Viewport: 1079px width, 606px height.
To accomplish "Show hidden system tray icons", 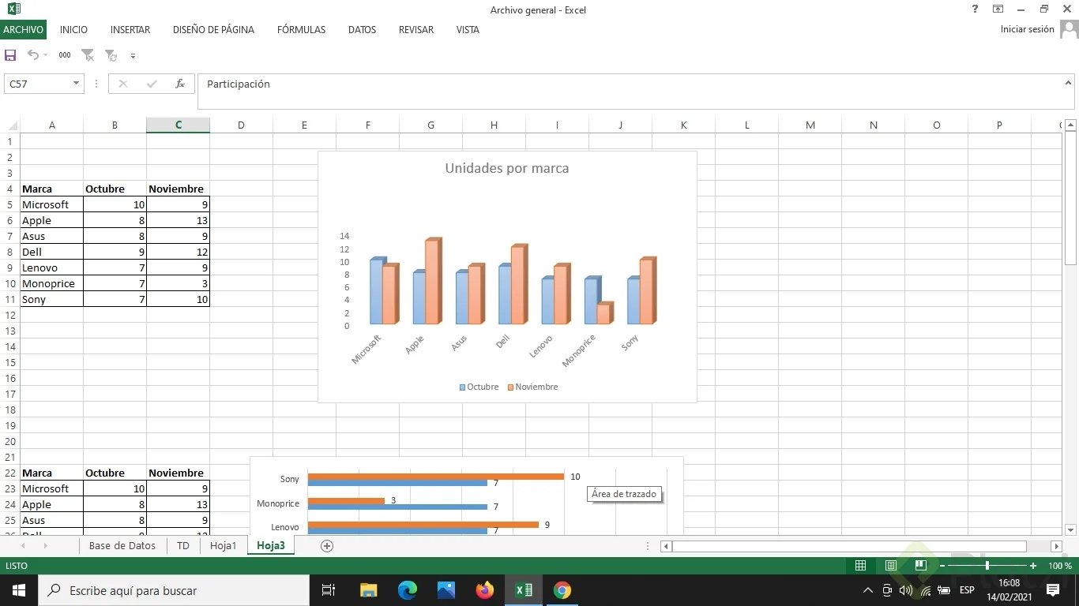I will pyautogui.click(x=867, y=590).
